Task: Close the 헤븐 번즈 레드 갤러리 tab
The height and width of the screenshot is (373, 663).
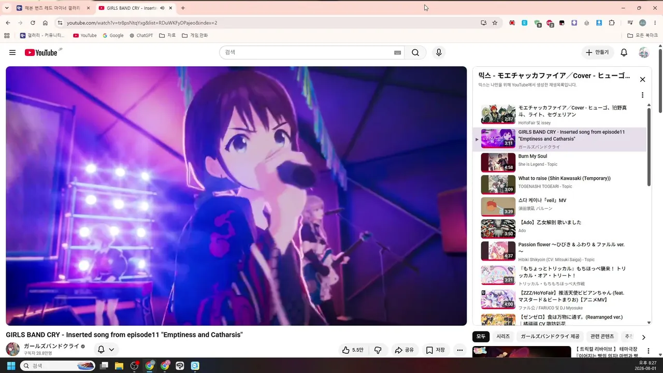Action: click(x=88, y=8)
